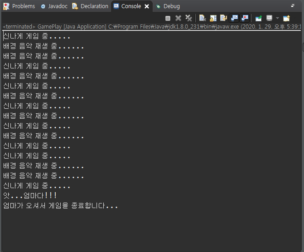The width and height of the screenshot is (304, 252).
Task: Expand the Display Selected Console dropdown arrow
Action: 277,18
